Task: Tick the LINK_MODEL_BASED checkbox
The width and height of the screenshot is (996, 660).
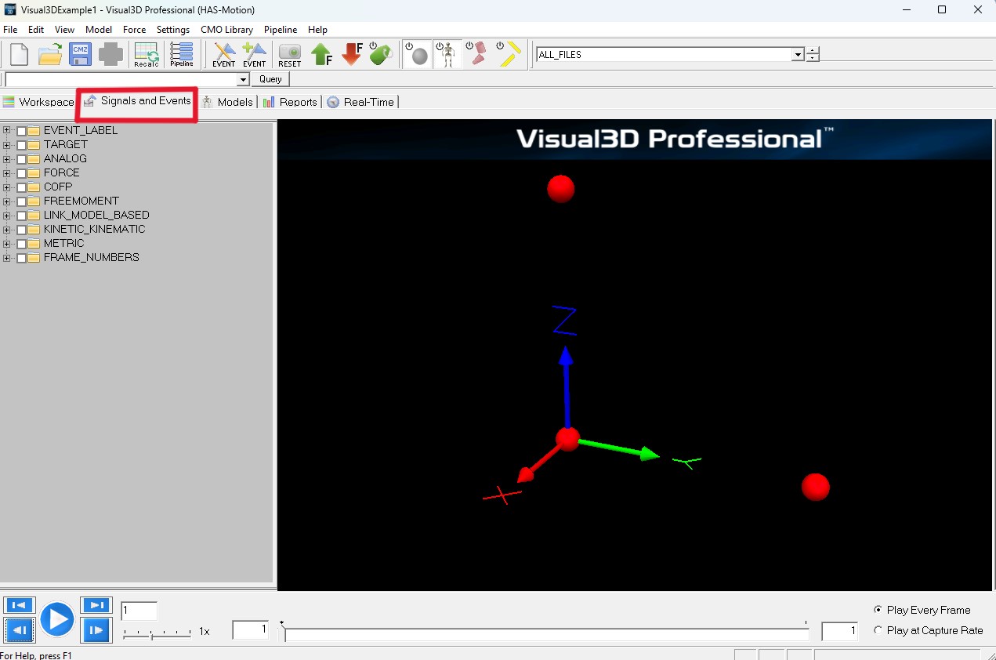Action: 22,216
